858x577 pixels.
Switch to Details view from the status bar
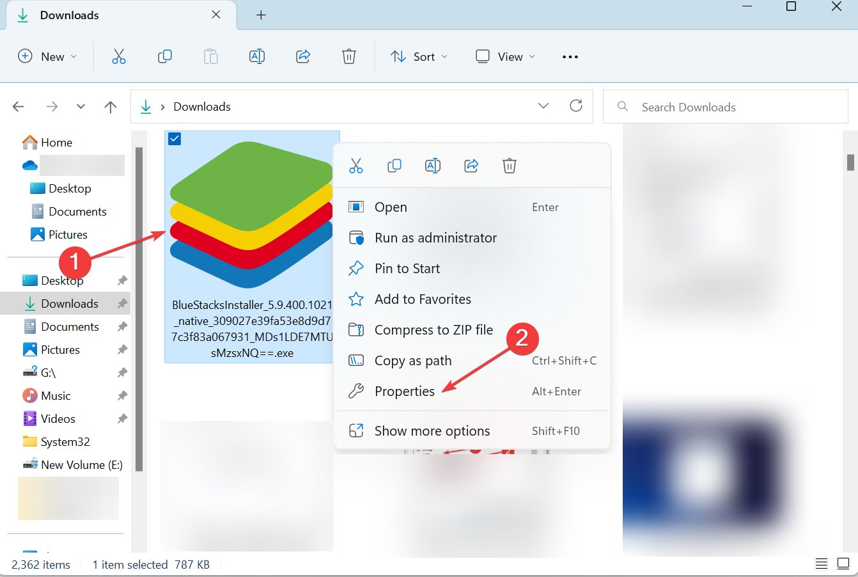pos(822,564)
